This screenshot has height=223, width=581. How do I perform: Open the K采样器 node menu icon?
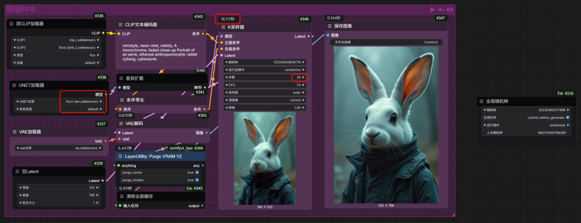coord(223,27)
